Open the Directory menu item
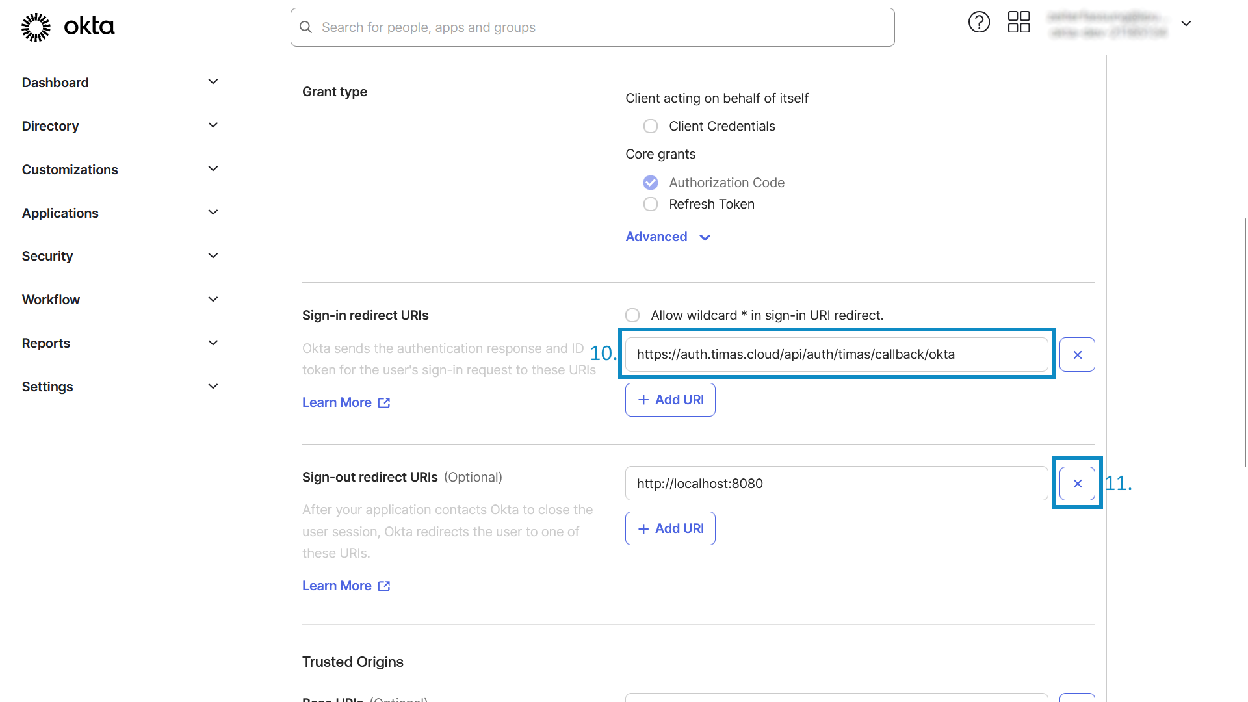Image resolution: width=1248 pixels, height=702 pixels. (x=50, y=126)
